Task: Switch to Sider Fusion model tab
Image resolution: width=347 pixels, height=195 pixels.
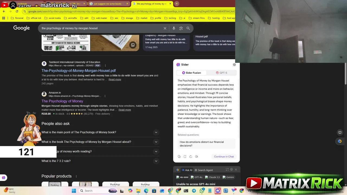Action: tap(191, 73)
